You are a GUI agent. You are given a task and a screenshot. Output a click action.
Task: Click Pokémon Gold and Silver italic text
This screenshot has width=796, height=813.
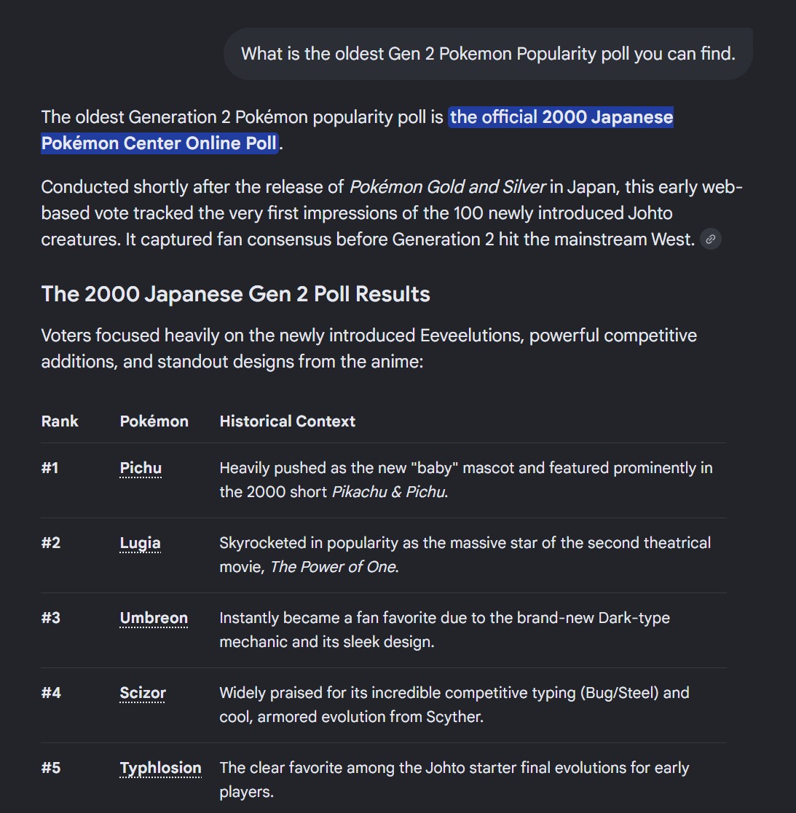[447, 186]
